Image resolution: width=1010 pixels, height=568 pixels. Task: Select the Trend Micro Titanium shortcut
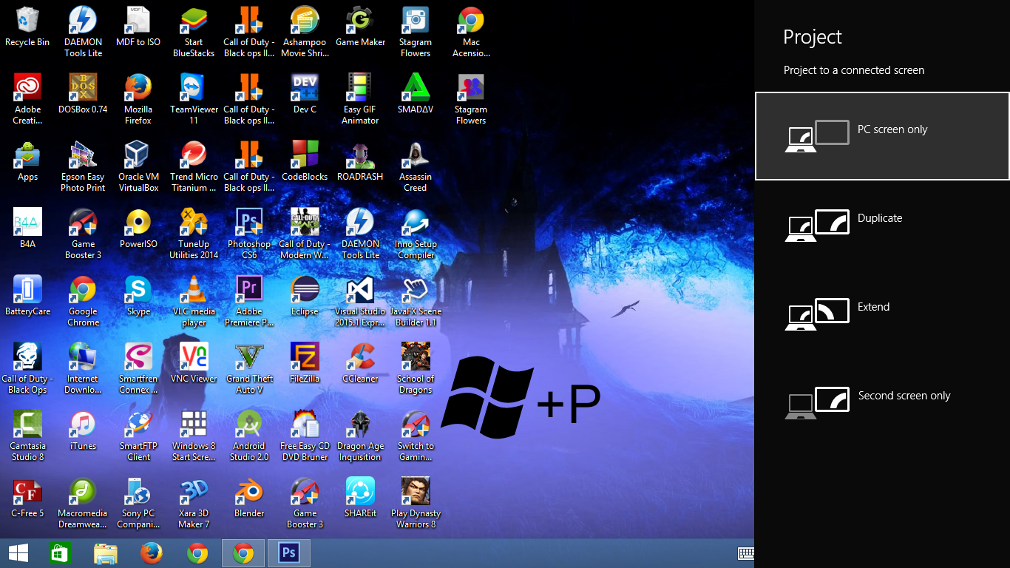[194, 167]
